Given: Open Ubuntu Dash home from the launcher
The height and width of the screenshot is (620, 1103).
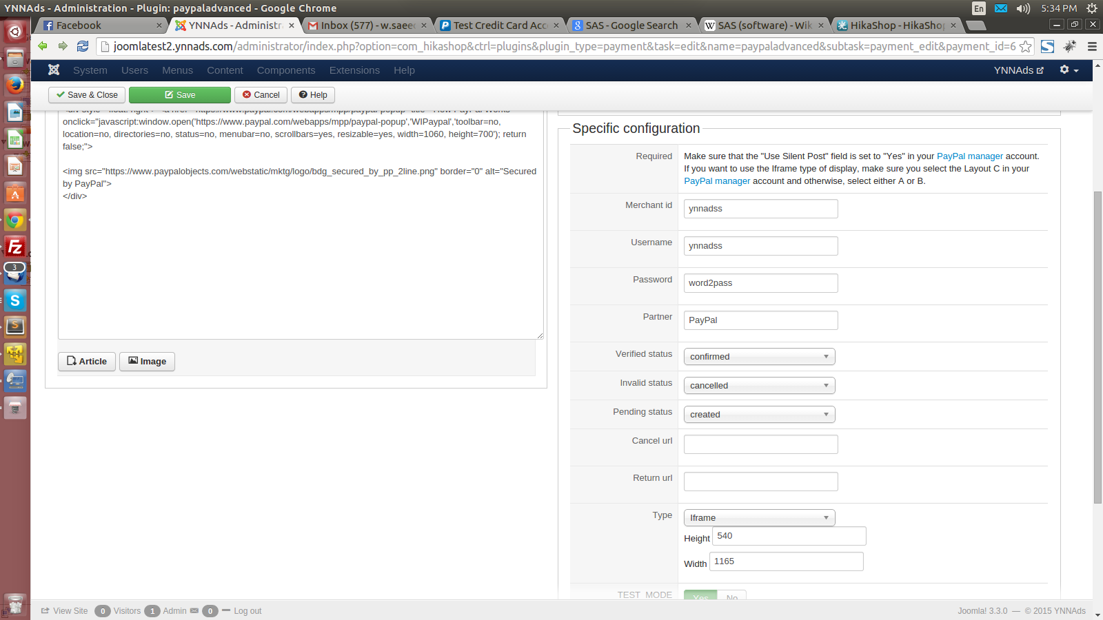Looking at the screenshot, I should pyautogui.click(x=15, y=31).
